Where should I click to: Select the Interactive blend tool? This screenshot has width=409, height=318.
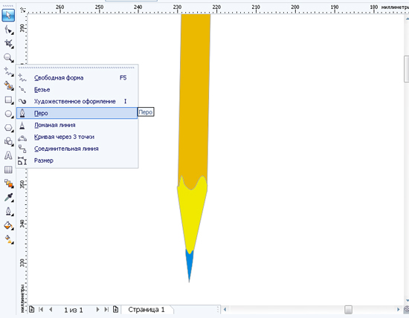click(x=8, y=184)
